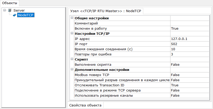Select the Узел TCP/IP RTU Master NodeTCP tab
Screen dimensions: 213x109
pyautogui.click(x=106, y=11)
